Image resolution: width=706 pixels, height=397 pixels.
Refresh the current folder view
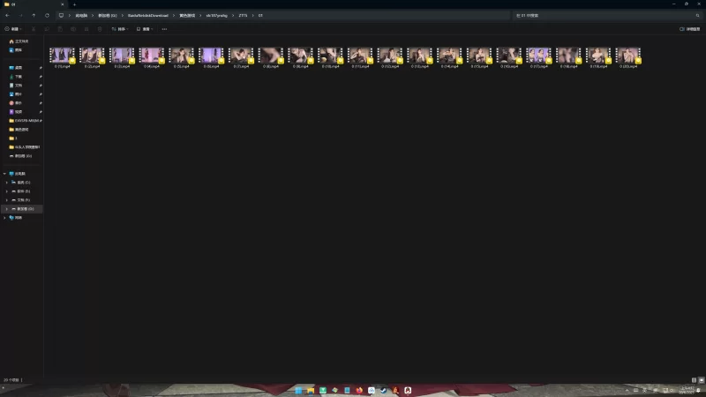[x=47, y=15]
